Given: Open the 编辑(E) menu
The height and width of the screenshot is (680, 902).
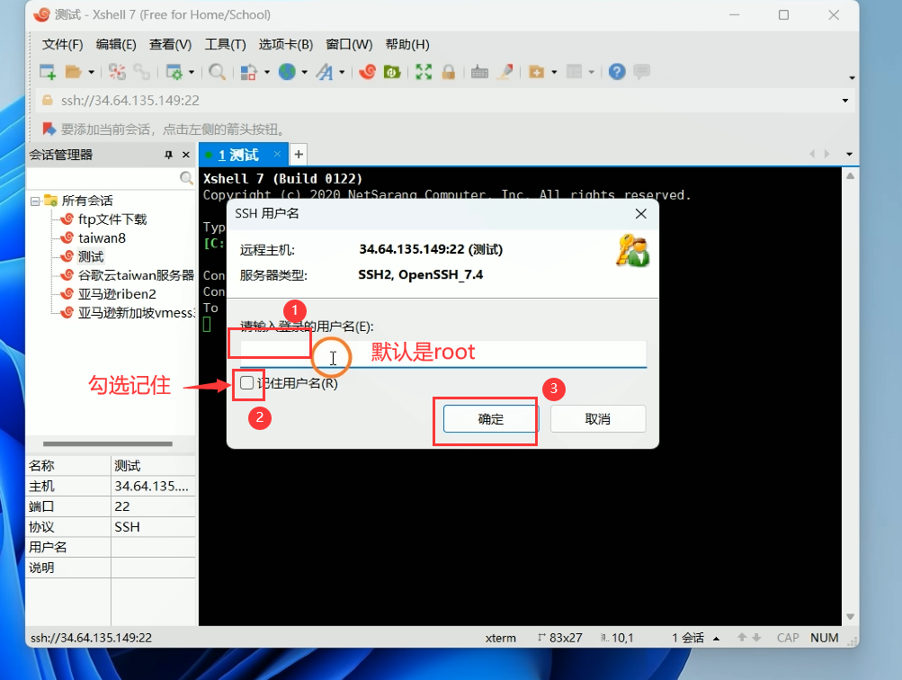Looking at the screenshot, I should (x=116, y=44).
